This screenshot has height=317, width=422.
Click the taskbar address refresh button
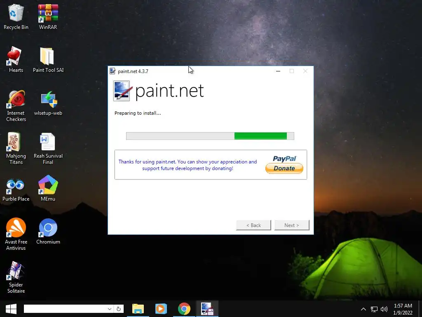pyautogui.click(x=119, y=309)
